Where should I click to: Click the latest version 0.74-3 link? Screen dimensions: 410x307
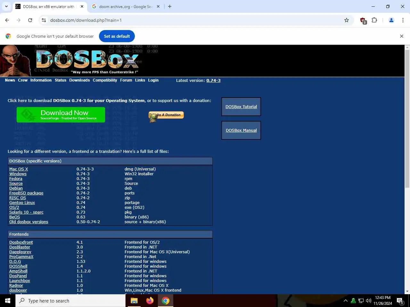[213, 81]
